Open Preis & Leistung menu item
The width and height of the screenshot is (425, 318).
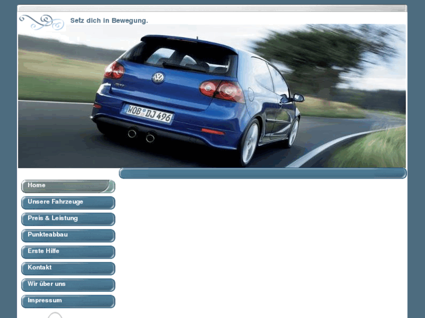tap(68, 219)
